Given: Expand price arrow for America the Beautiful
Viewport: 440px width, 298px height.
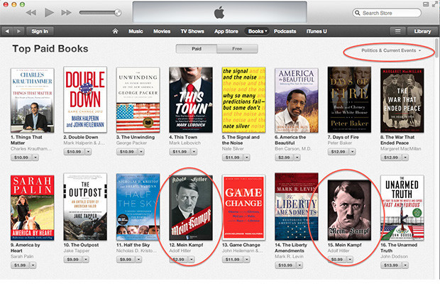Looking at the screenshot, I should tap(297, 158).
